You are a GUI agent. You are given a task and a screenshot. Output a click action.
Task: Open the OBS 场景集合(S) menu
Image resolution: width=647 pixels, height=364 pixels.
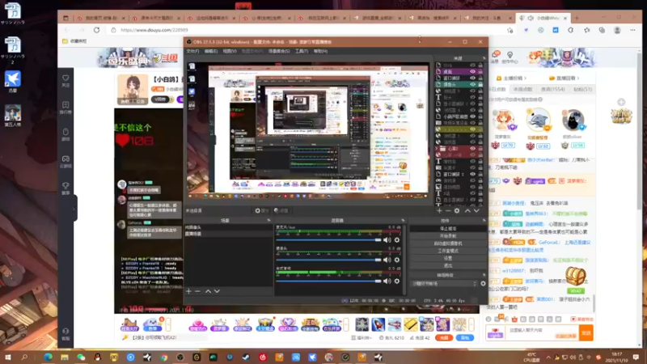point(279,51)
